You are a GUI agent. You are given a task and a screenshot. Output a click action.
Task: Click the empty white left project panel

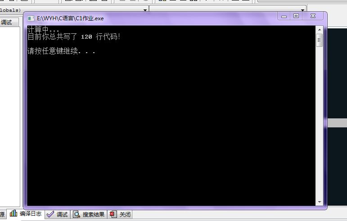click(x=10, y=113)
